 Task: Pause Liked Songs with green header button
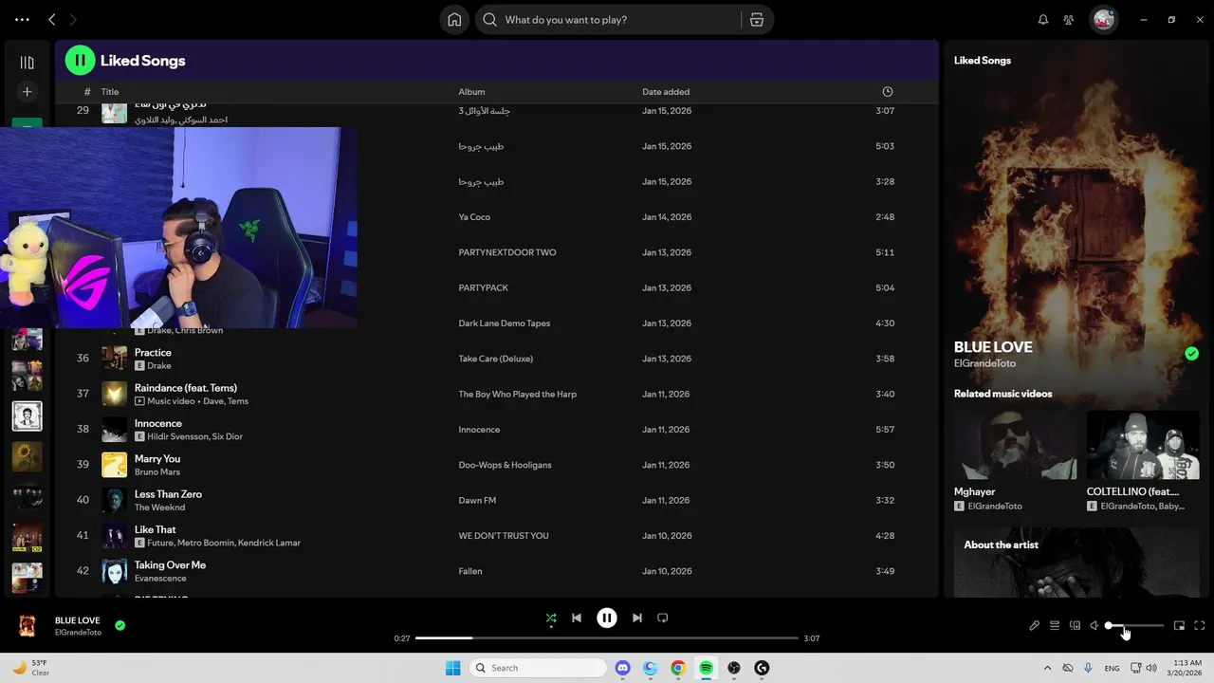80,60
